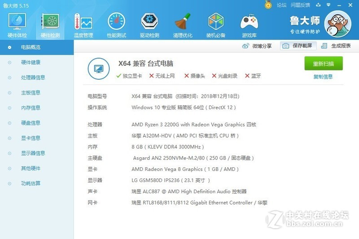Click the Windows 10 专业版 OS value
359x239 pixels.
184,107
